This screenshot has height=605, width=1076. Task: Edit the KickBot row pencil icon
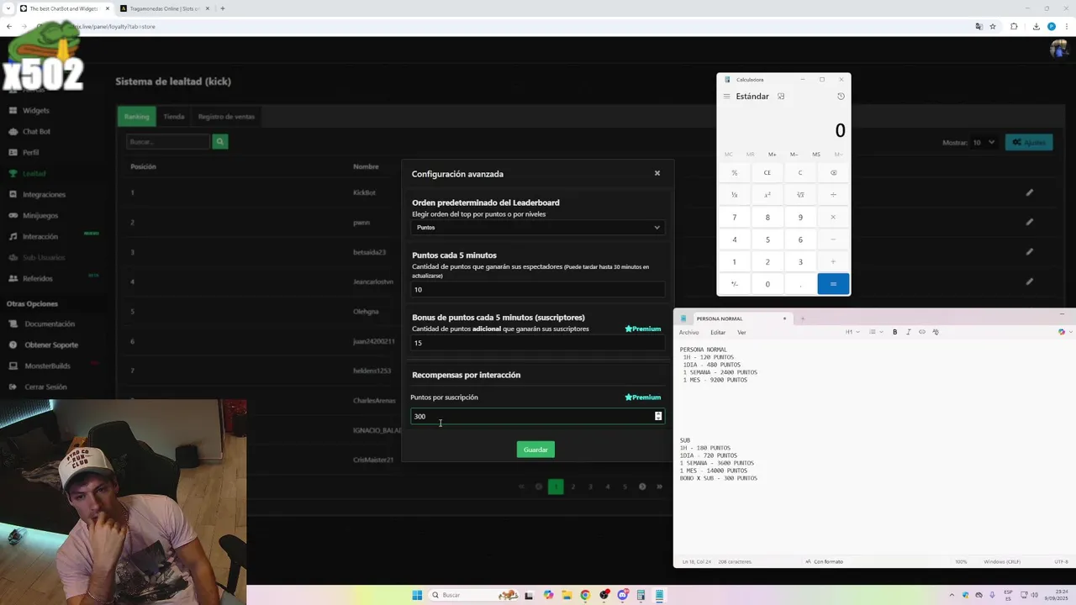pyautogui.click(x=1029, y=192)
